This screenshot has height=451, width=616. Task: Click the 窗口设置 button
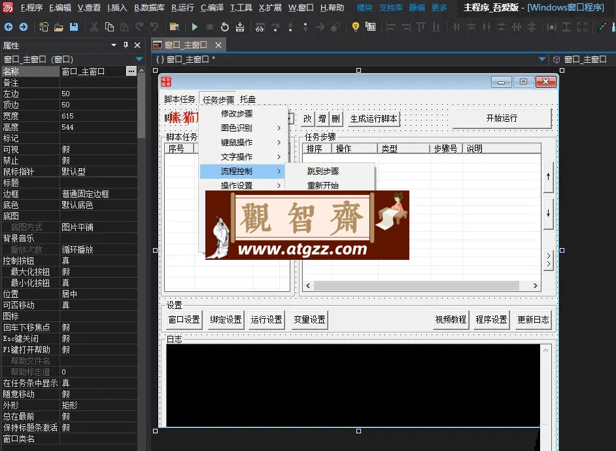184,319
